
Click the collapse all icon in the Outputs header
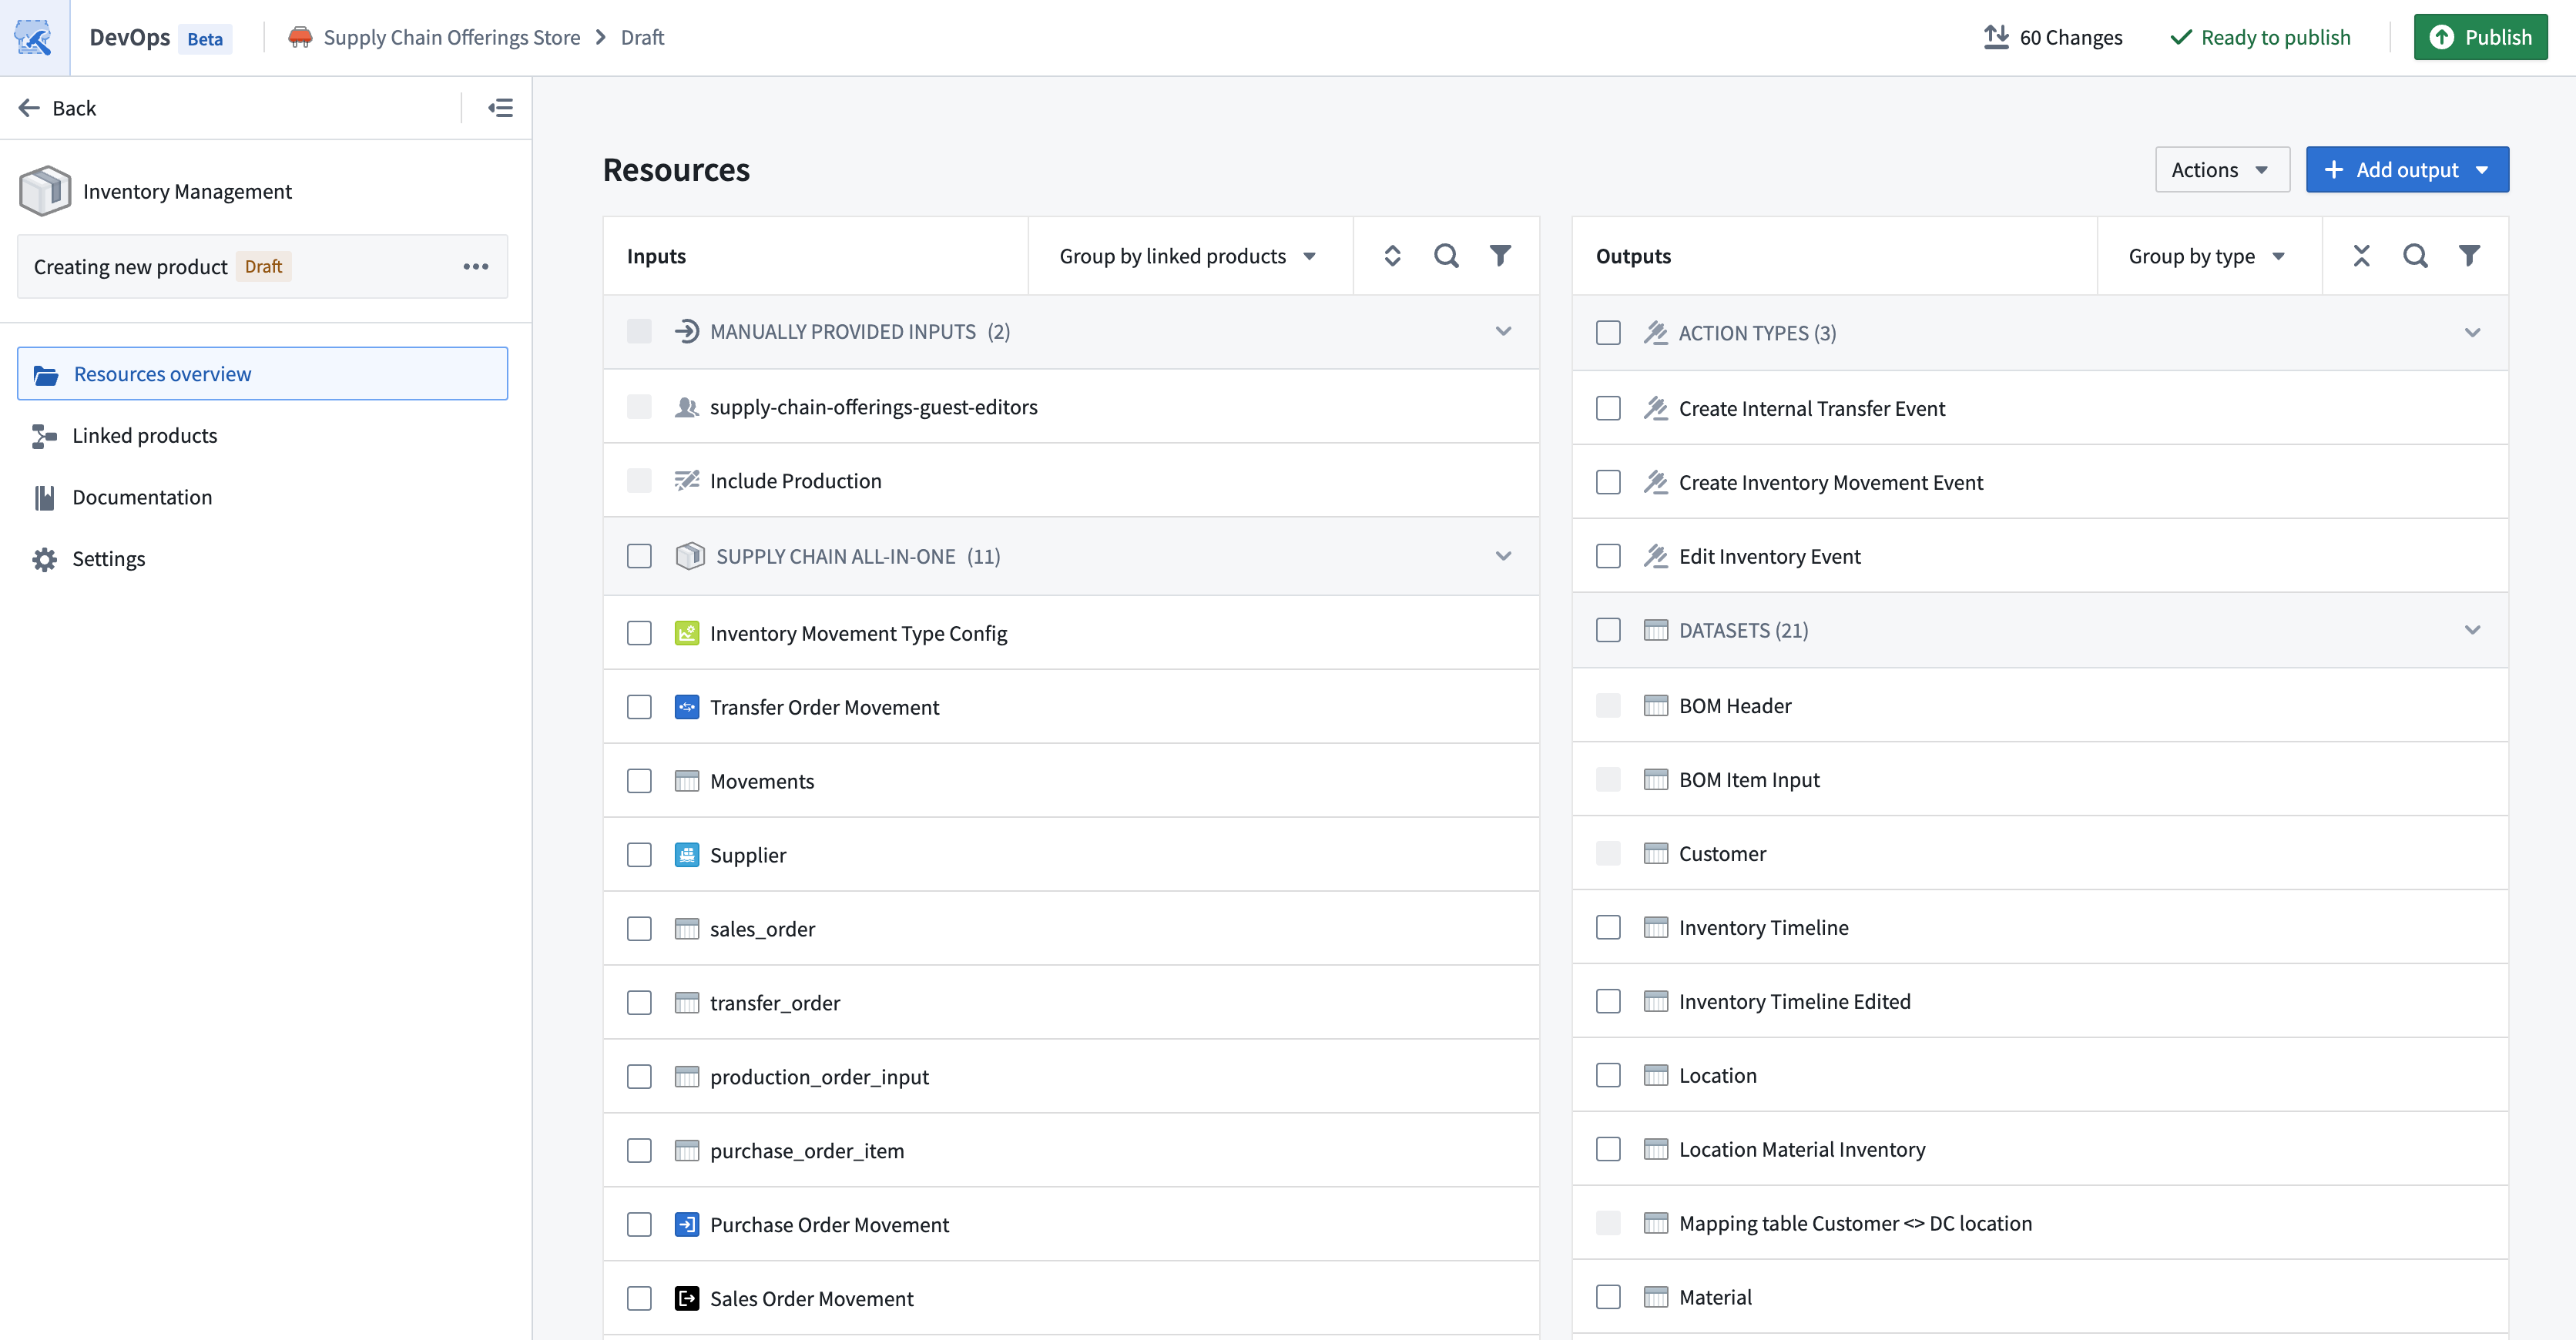tap(2361, 256)
